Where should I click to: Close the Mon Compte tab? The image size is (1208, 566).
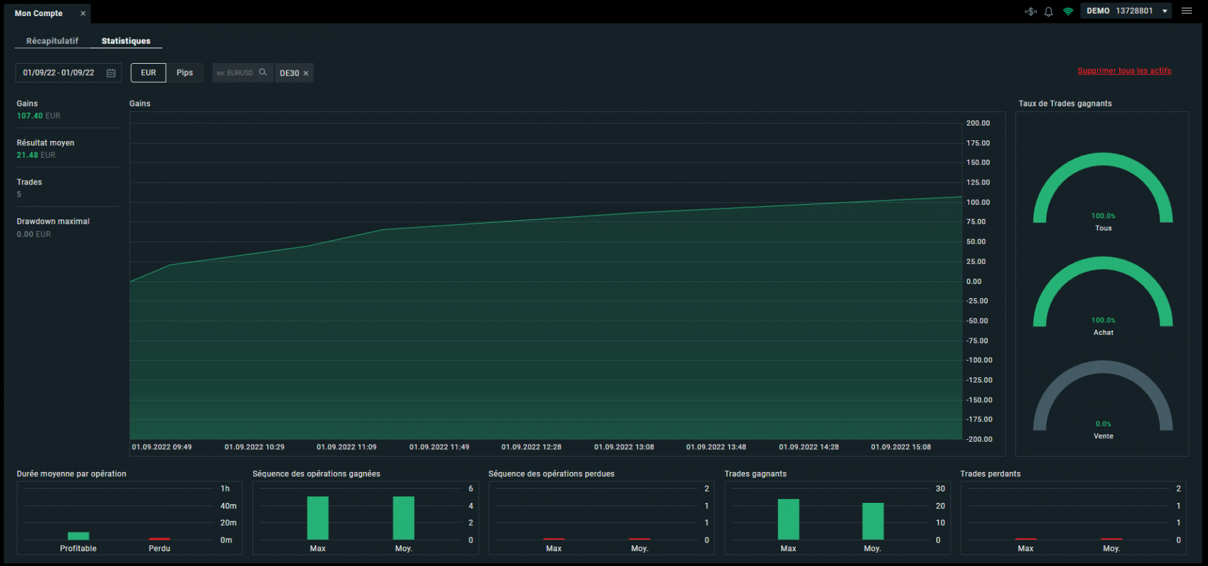(x=83, y=13)
